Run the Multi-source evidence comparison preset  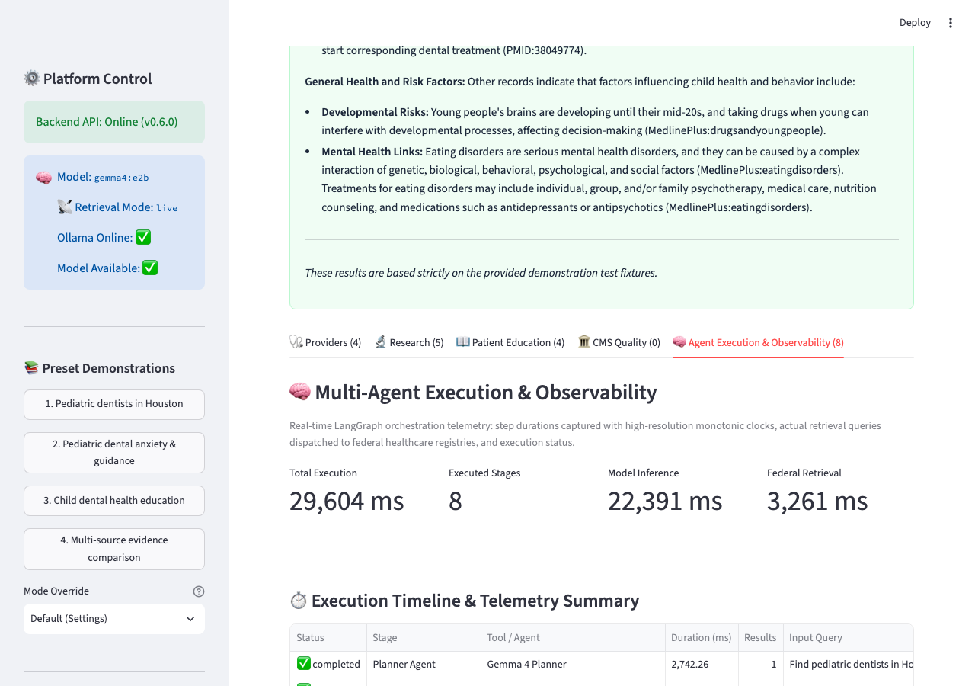pos(114,549)
